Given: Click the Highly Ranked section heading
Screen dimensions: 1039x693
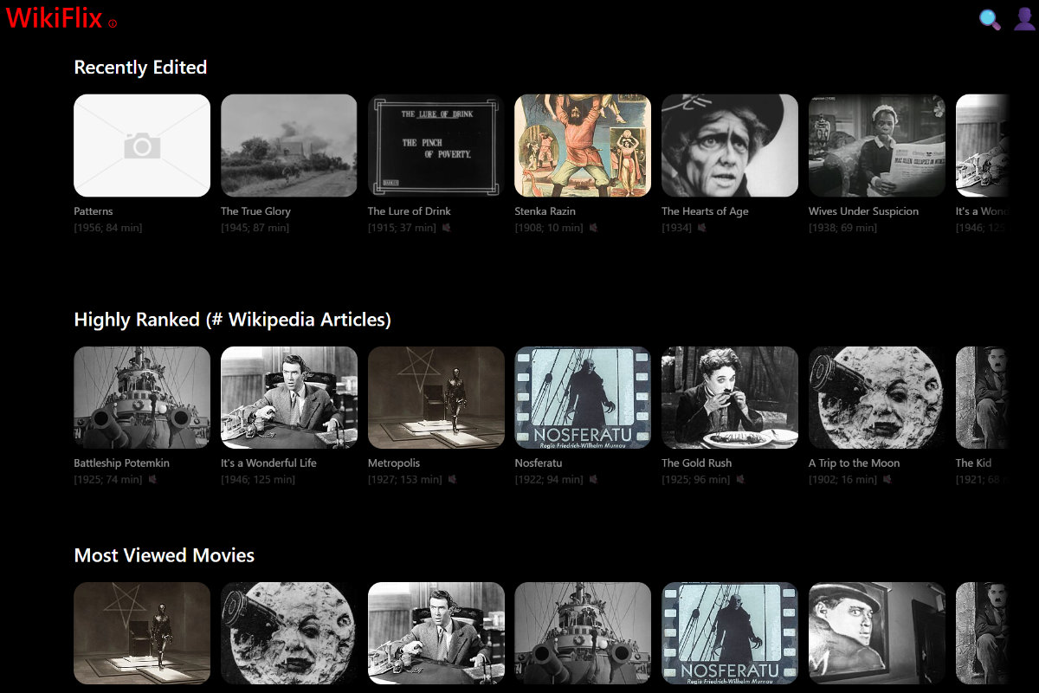Looking at the screenshot, I should click(232, 320).
